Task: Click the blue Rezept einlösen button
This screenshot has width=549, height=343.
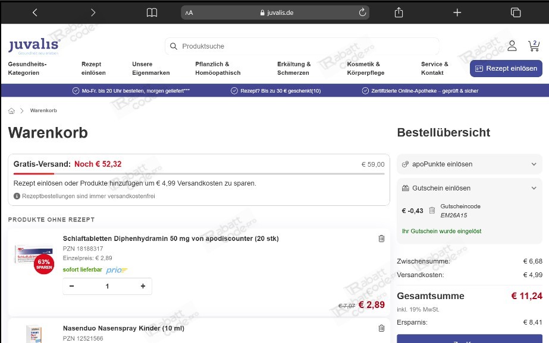Action: 506,68
